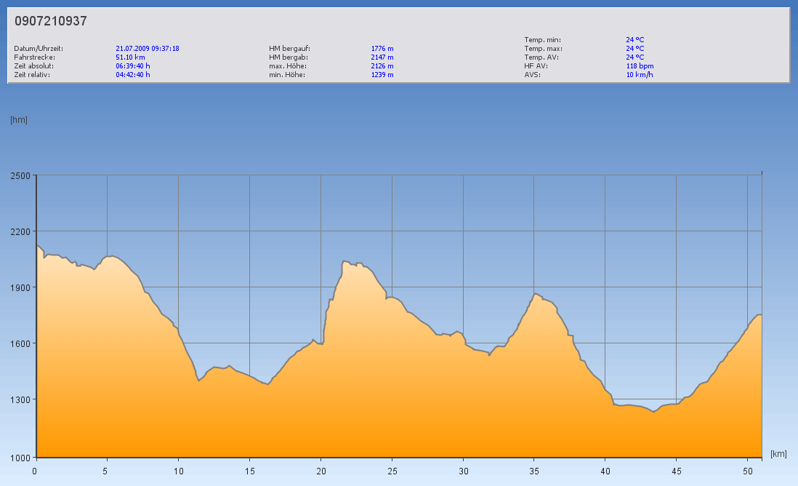Select the max height value 2126 m
The image size is (798, 486).
pos(382,66)
